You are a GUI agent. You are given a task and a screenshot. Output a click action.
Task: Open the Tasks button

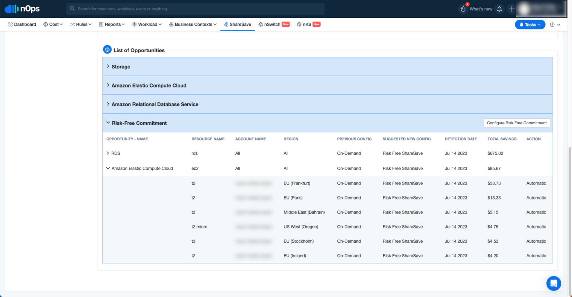click(x=530, y=24)
